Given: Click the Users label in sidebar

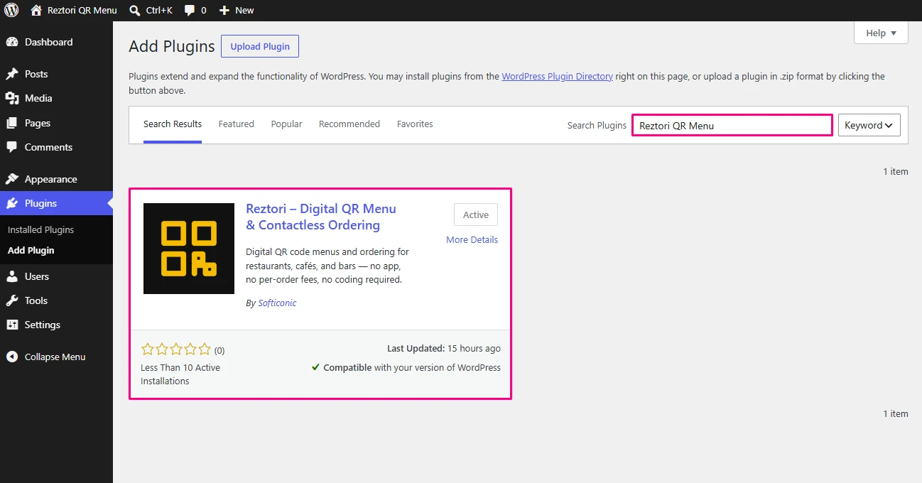Looking at the screenshot, I should [x=37, y=276].
